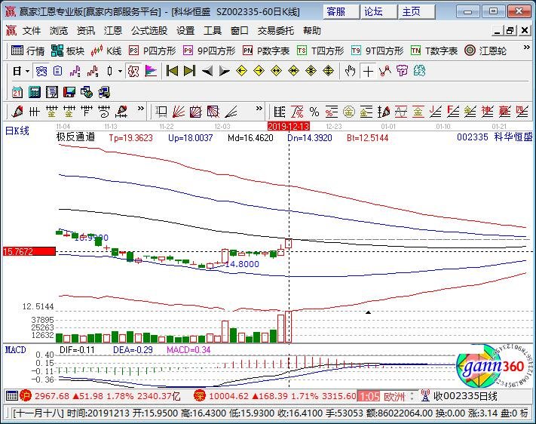Click the 主页 homepage button
The width and height of the screenshot is (536, 424).
[416, 12]
